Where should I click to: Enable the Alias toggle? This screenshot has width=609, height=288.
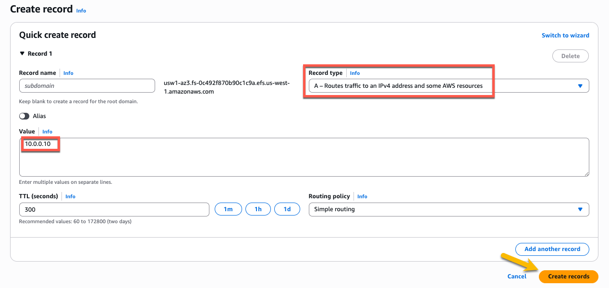24,116
